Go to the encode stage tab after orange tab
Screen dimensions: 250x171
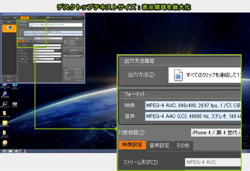(34, 18)
